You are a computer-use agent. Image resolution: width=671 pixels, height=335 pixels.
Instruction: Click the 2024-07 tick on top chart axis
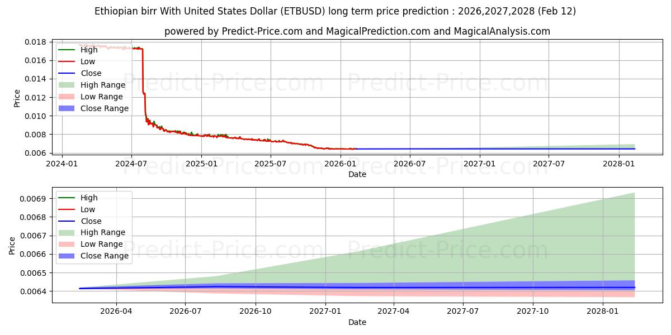(131, 163)
